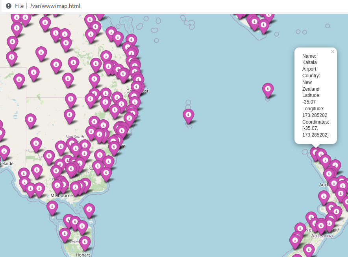The height and width of the screenshot is (257, 348).
Task: Open the lone Lord Howe Island marker mid-sea
Action: pos(189,116)
